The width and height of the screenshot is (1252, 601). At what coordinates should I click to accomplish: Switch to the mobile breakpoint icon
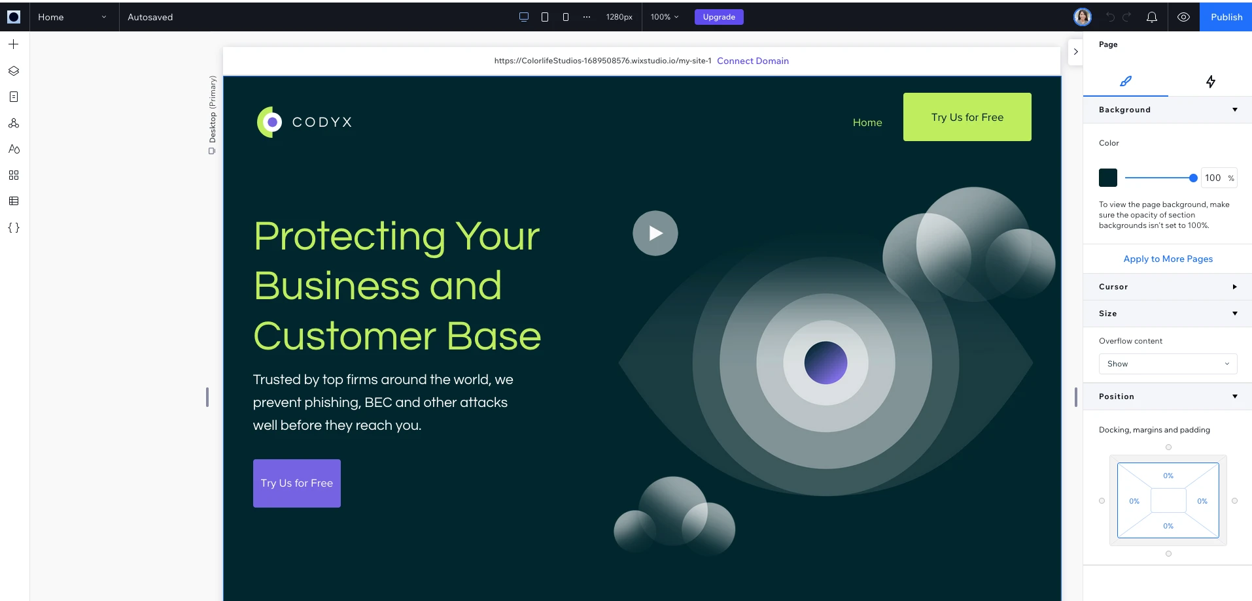pyautogui.click(x=566, y=17)
